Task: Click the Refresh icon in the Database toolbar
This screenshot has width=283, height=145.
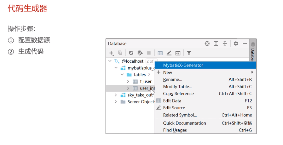Action: point(131,53)
